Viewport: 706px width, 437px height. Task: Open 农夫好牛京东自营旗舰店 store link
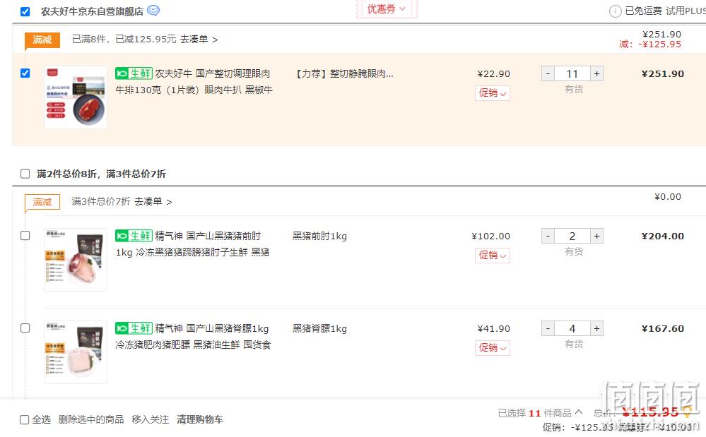(x=92, y=12)
